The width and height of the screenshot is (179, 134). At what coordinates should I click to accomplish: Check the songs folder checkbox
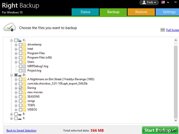(21, 101)
